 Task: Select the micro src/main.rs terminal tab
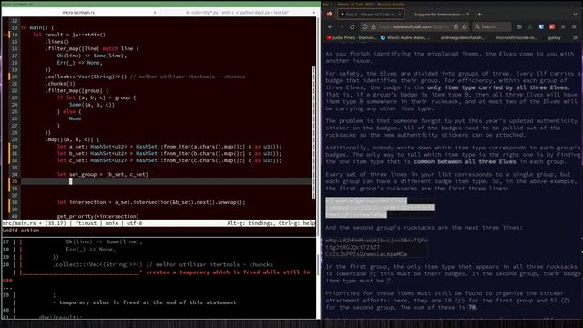78,12
